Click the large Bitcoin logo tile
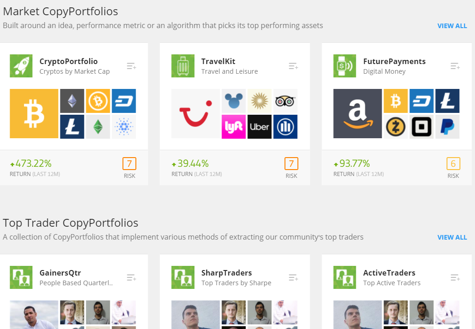The height and width of the screenshot is (329, 475). 34,114
